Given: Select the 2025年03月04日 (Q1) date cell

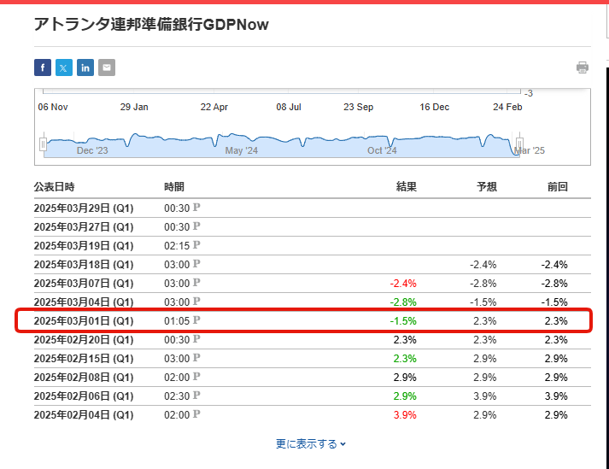Looking at the screenshot, I should coord(84,302).
